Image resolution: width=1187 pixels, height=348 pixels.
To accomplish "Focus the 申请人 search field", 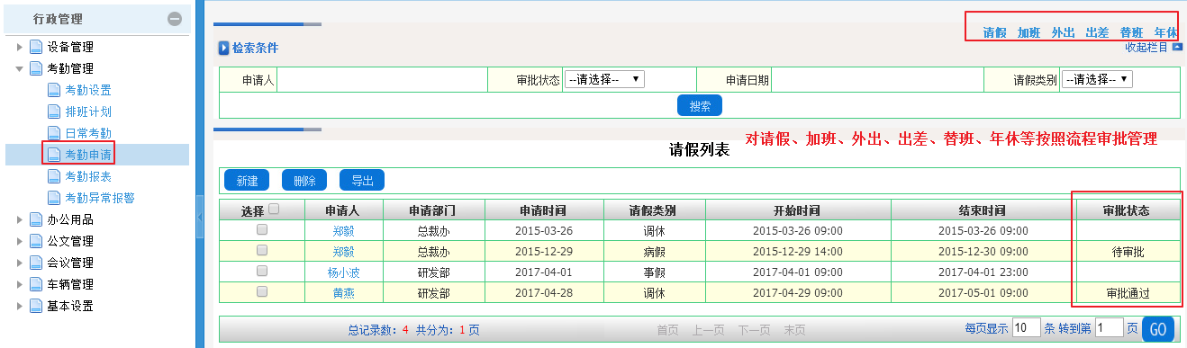I will (382, 80).
